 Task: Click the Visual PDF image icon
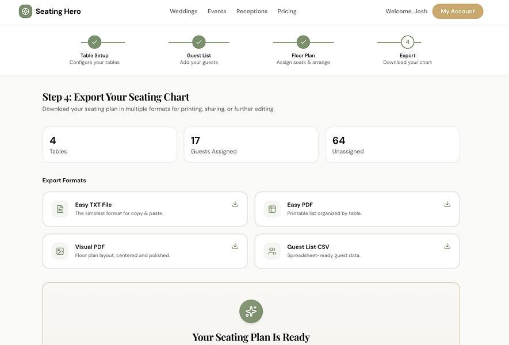(60, 251)
